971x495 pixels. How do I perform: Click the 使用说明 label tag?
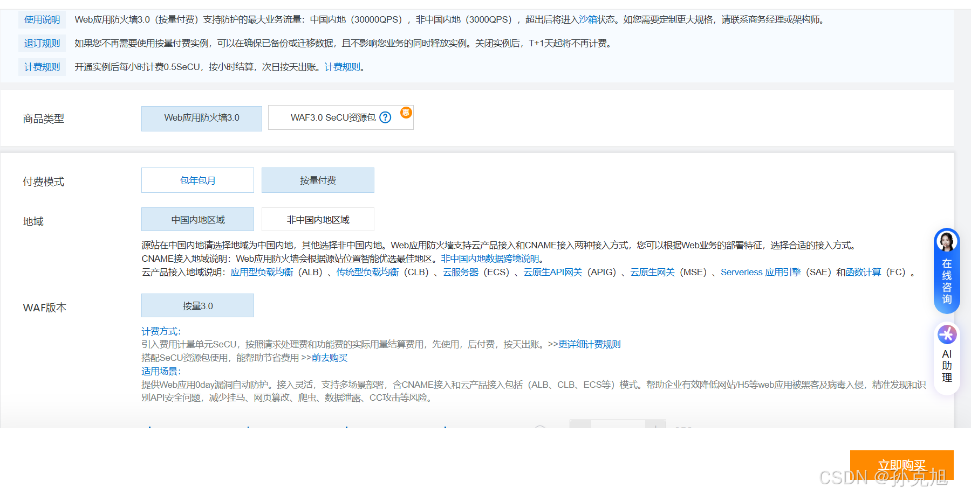click(42, 19)
